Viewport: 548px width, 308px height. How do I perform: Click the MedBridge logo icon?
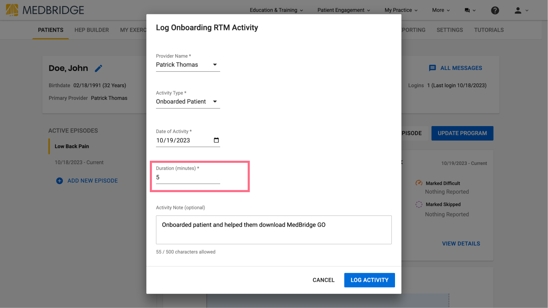click(12, 10)
